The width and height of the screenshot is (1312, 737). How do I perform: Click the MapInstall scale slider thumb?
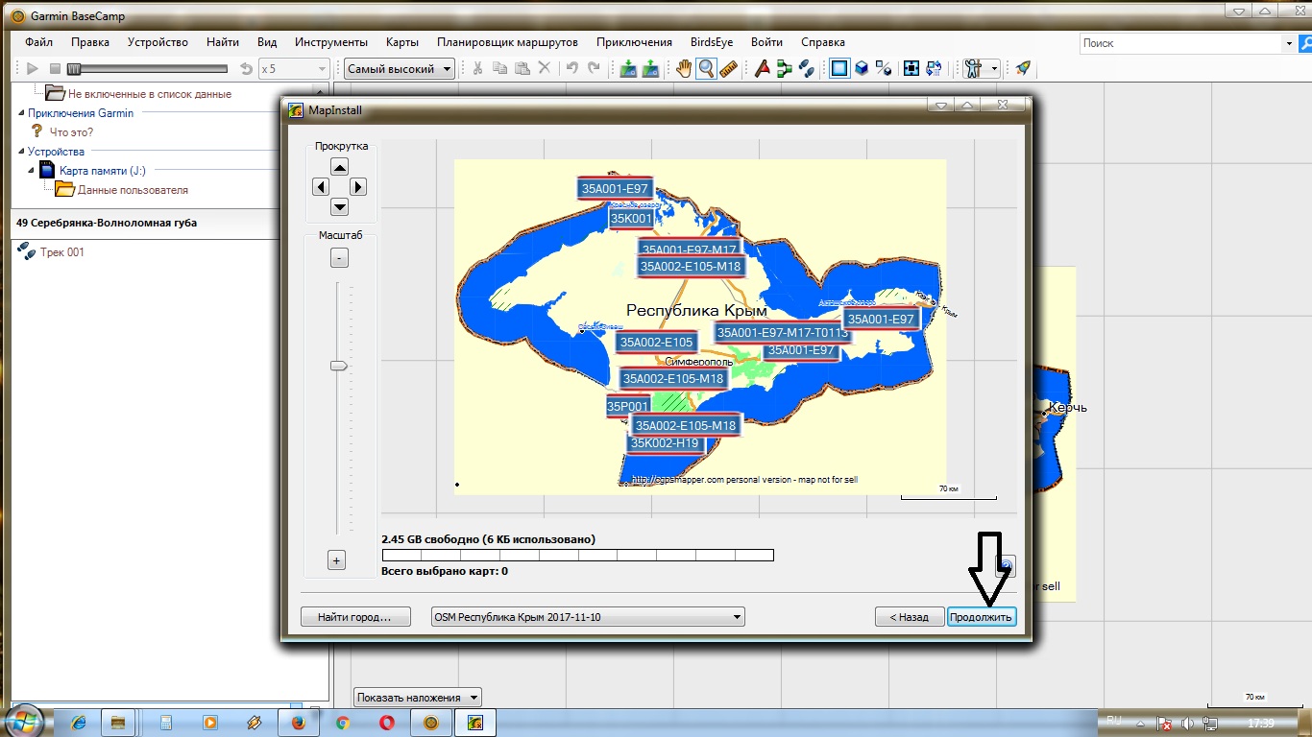[x=338, y=366]
